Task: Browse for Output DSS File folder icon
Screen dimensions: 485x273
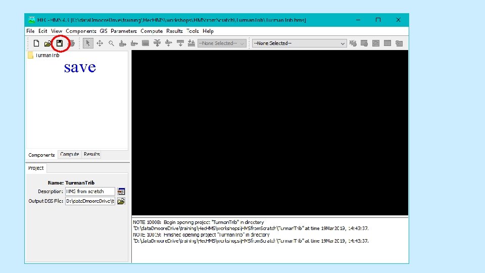Action: coord(121,201)
